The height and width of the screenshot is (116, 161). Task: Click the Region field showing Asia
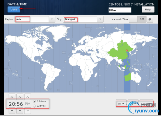(x=32, y=19)
